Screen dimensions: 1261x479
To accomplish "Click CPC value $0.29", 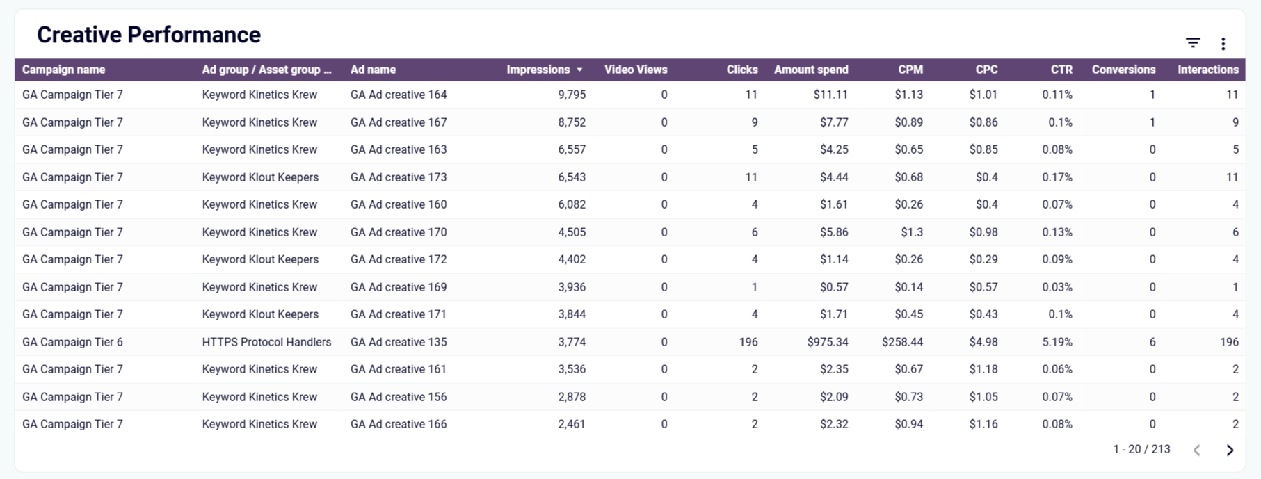I will pos(983,259).
